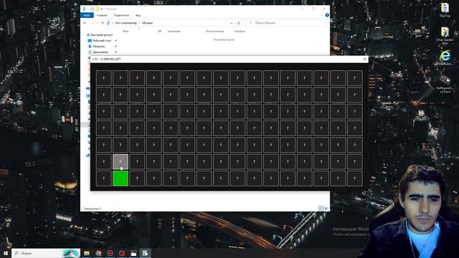
Task: Open the Файл tab in Explorer
Action: 87,15
